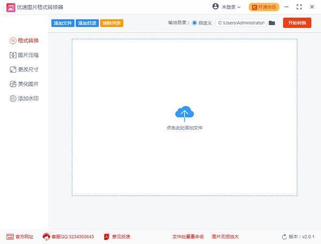Screen dimensions: 321x244
Task: Close the converter window
Action: tap(312, 7)
